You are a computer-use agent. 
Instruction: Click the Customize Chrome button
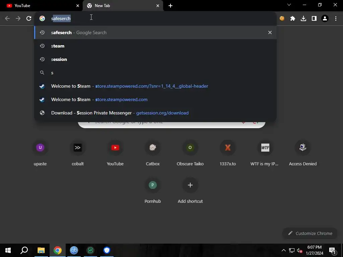[x=310, y=233]
